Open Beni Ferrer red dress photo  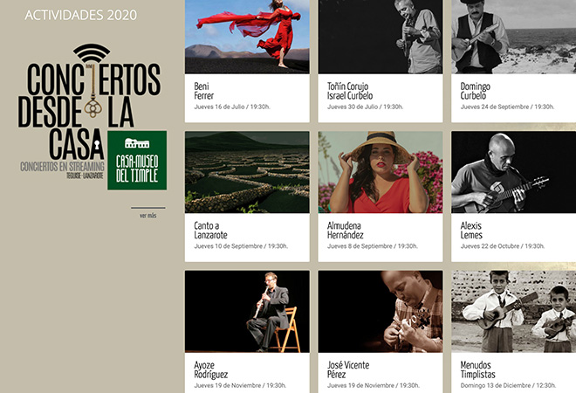click(x=247, y=37)
